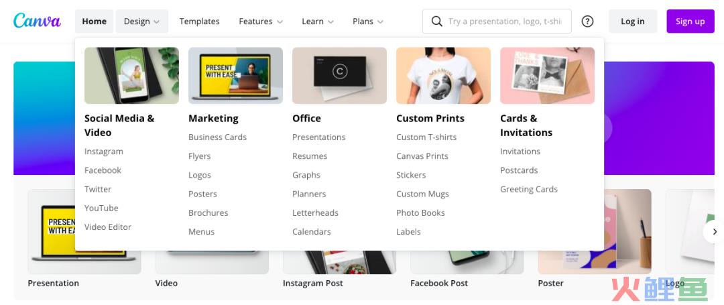724x305 pixels.
Task: Expand the Design dropdown menu
Action: click(141, 21)
